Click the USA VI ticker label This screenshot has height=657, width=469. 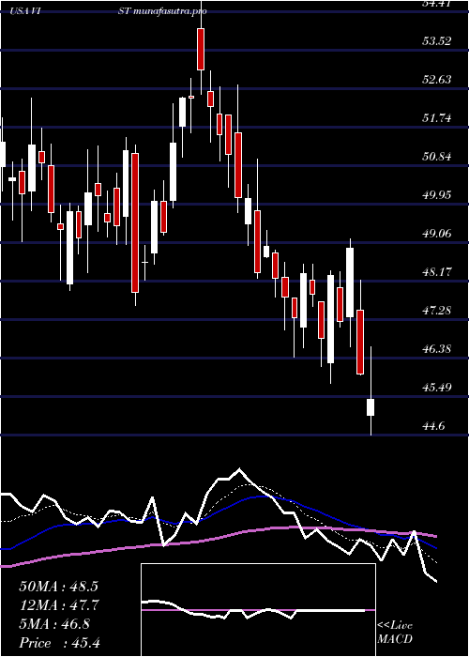[26, 11]
